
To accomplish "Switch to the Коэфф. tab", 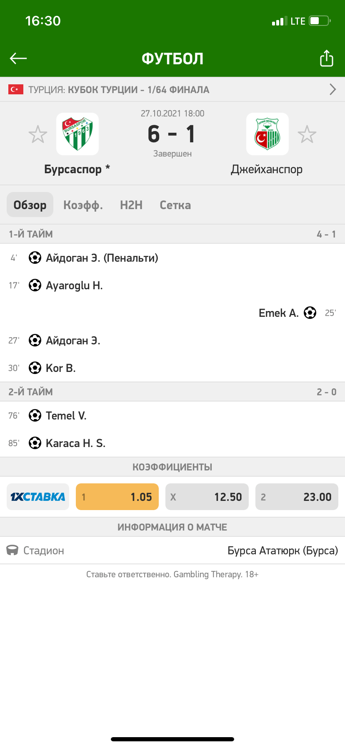I will [83, 205].
